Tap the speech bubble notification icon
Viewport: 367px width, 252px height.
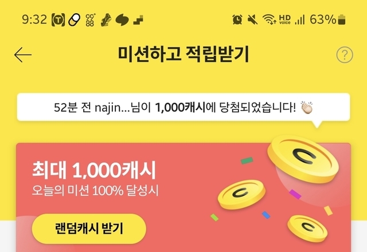tap(122, 19)
